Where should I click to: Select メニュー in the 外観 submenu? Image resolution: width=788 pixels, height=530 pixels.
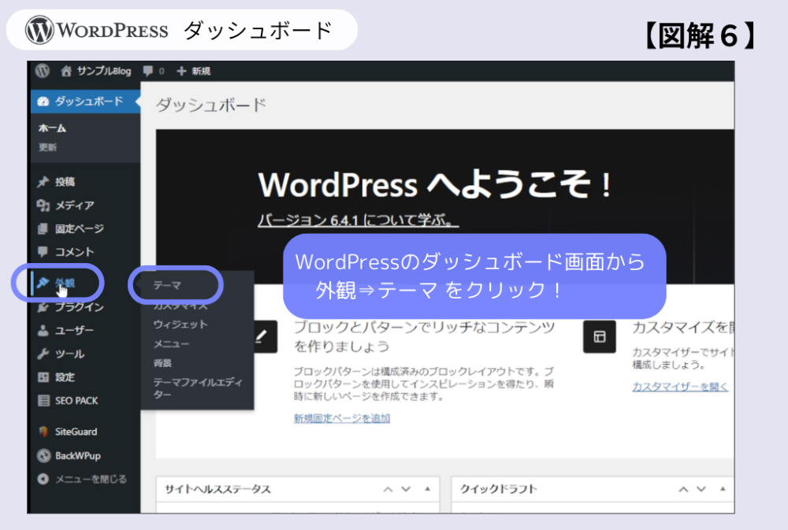click(171, 344)
